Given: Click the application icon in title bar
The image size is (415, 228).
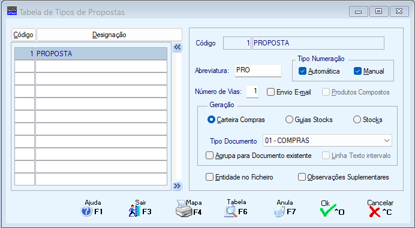Looking at the screenshot, I should coord(12,11).
